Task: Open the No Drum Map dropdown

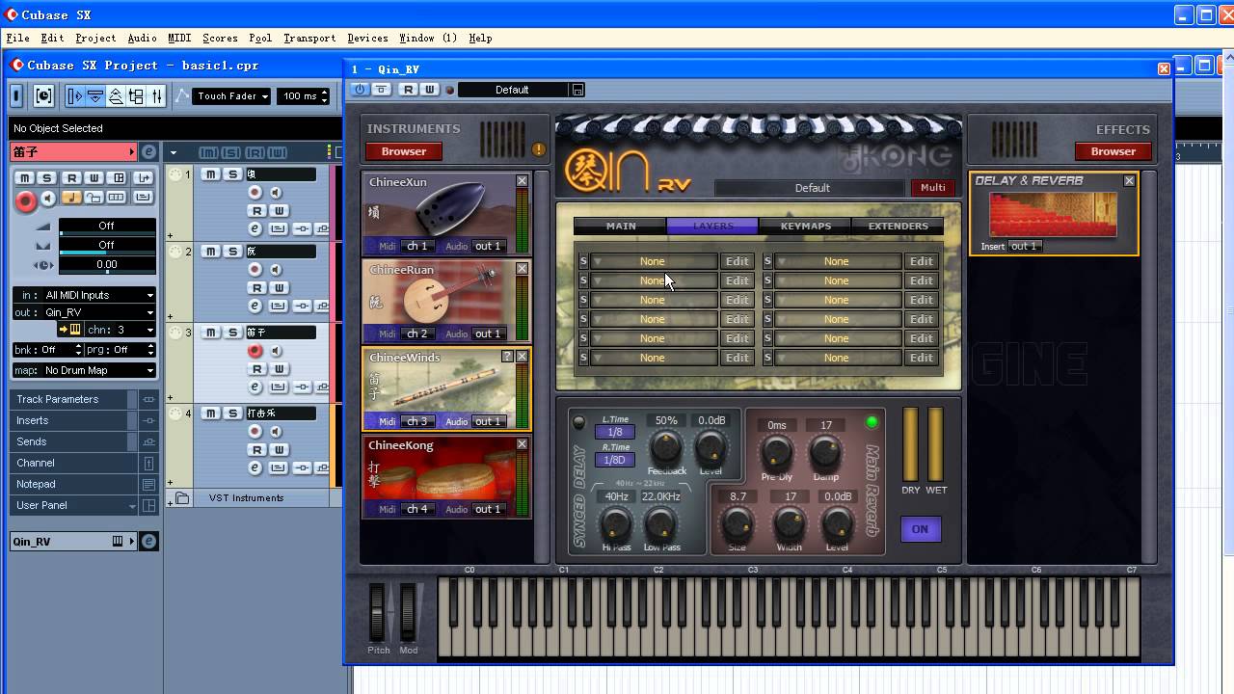Action: pyautogui.click(x=96, y=370)
